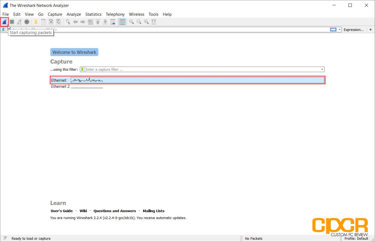Click the Reload capture file icon
The image size is (375, 242).
tap(58, 22)
